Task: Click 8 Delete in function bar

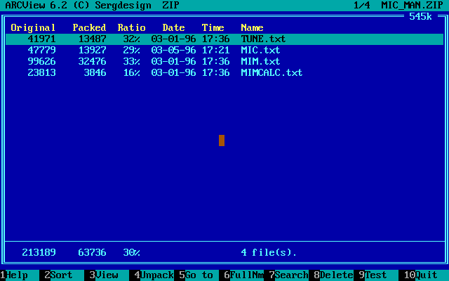Action: 332,275
